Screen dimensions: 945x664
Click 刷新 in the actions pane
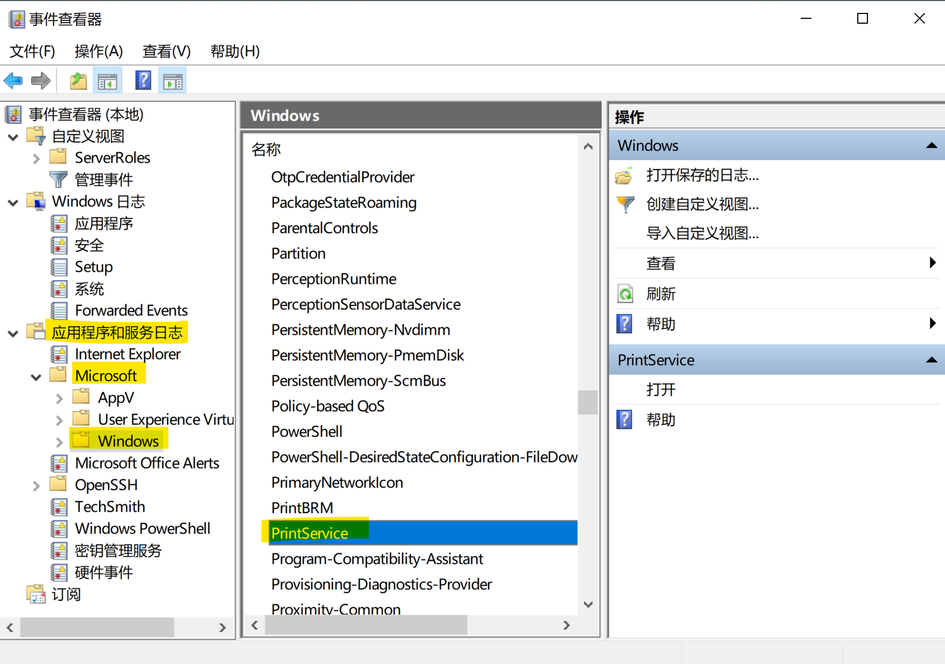click(661, 294)
